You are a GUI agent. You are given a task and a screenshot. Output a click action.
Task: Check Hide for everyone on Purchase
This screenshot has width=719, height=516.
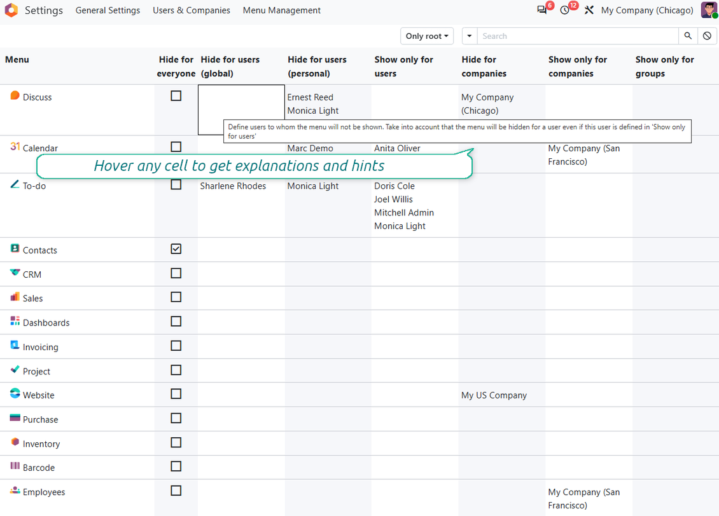pos(176,418)
